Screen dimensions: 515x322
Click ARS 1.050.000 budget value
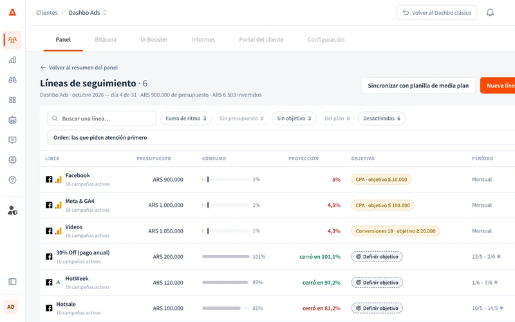165,231
